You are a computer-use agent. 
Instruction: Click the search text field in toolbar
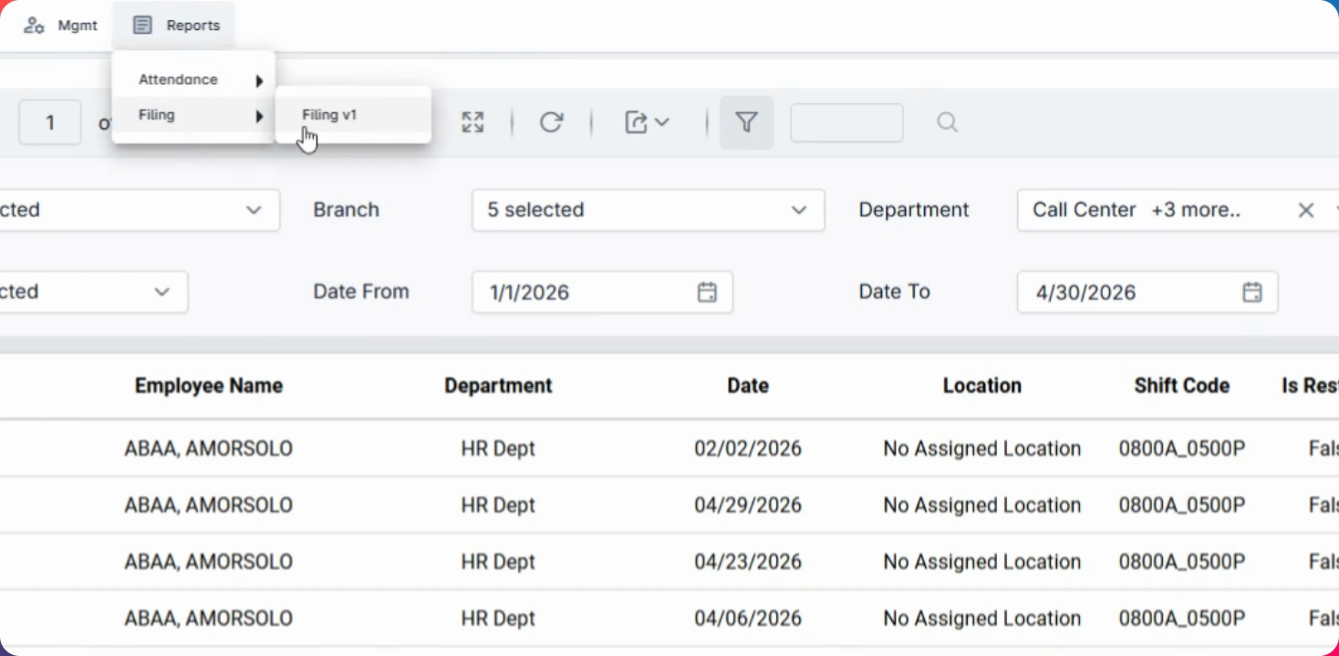click(x=846, y=122)
